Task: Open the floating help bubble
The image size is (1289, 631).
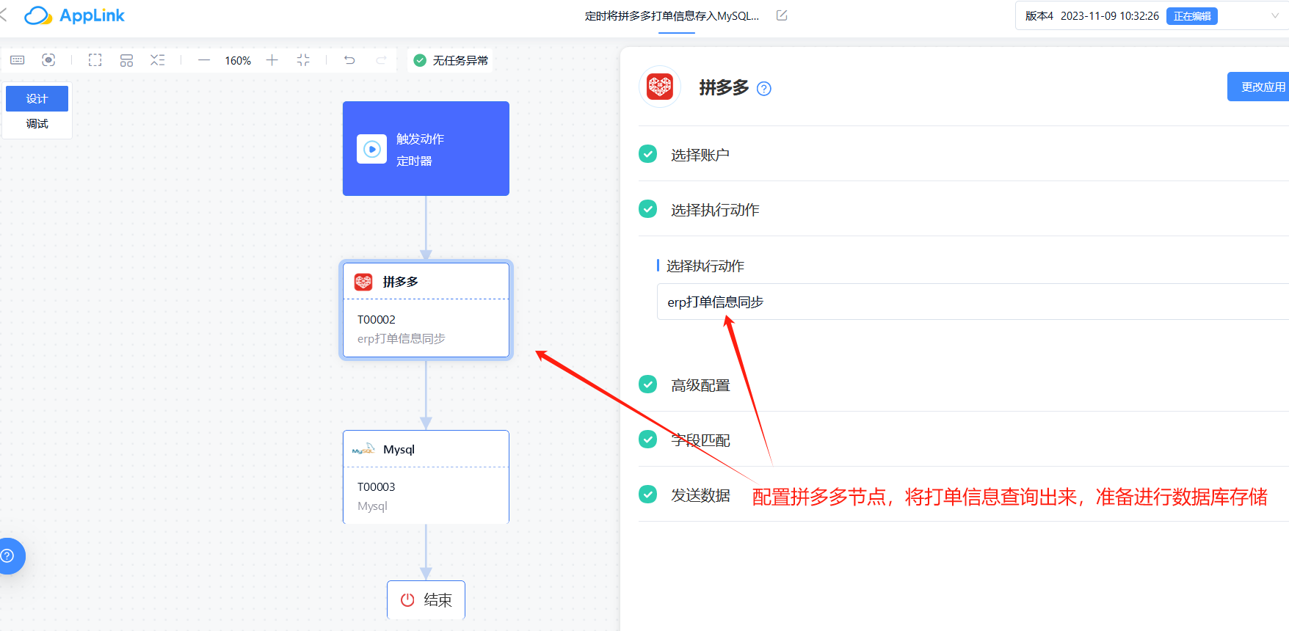Action: point(9,556)
